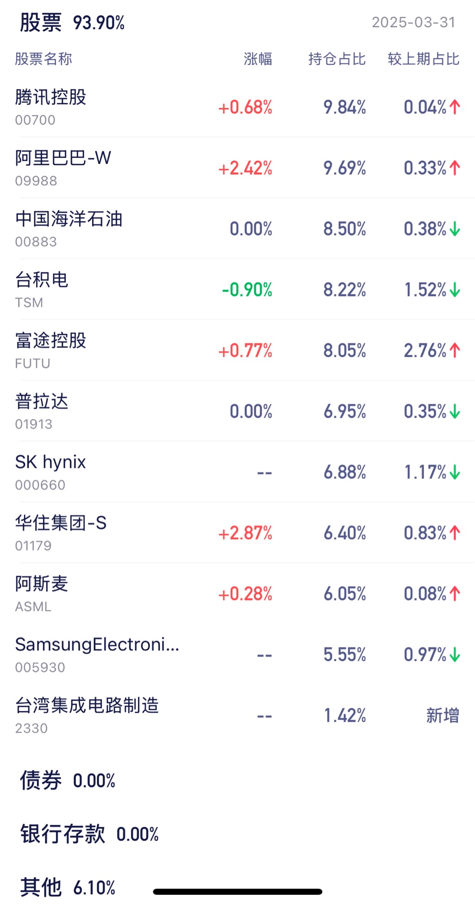Viewport: 475px width, 905px height.
Task: Click the green down arrow beside 1.52%
Action: tap(455, 290)
